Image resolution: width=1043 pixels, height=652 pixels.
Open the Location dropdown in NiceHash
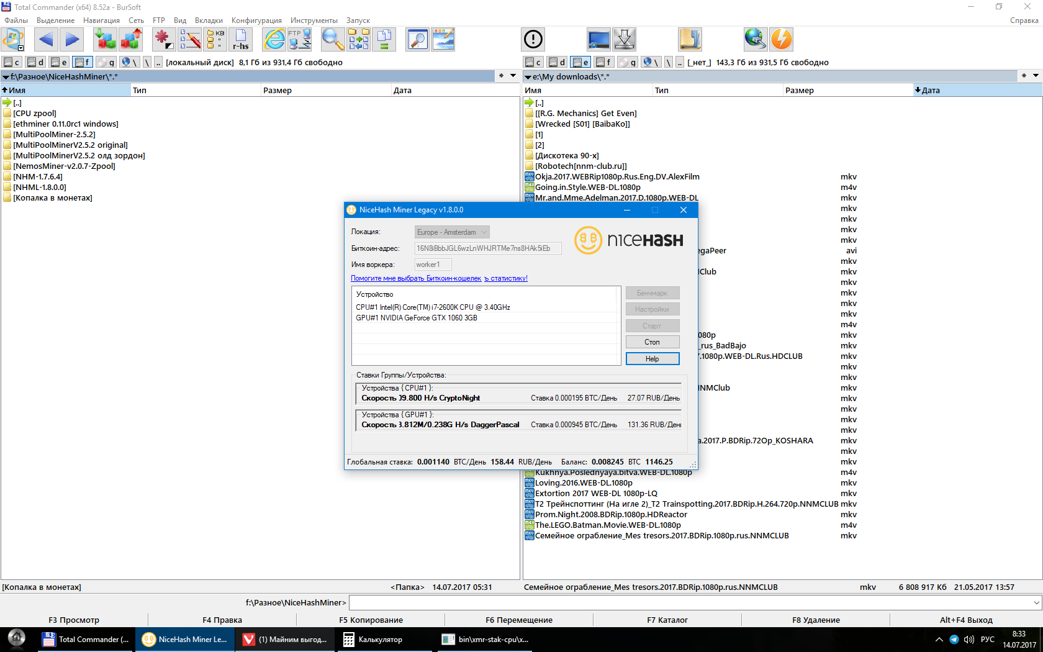coord(452,232)
